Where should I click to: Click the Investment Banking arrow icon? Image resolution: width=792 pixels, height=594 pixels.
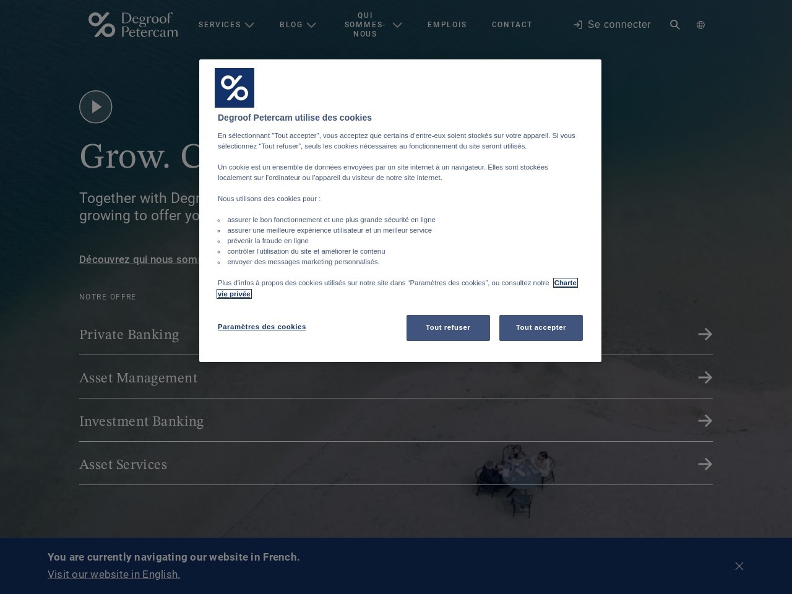point(705,421)
